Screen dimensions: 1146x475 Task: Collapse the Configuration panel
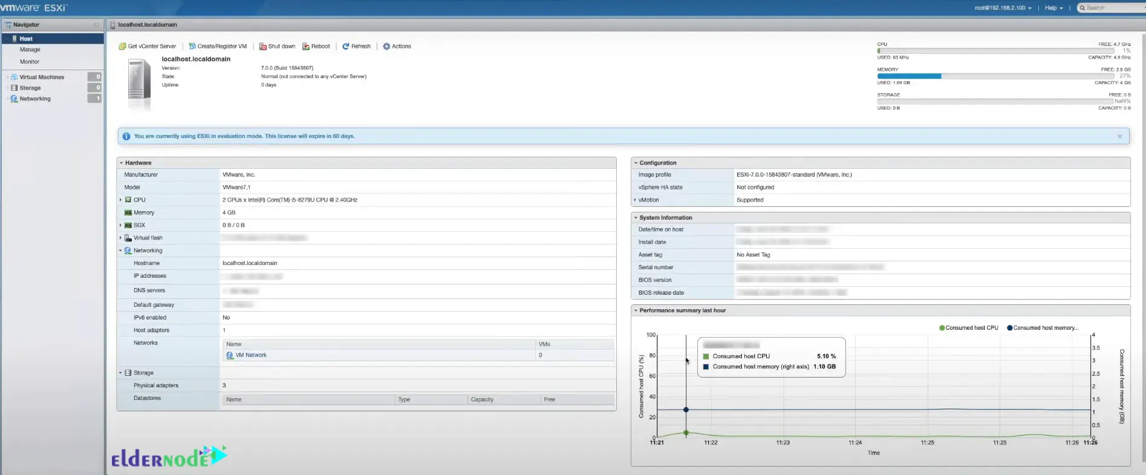tap(636, 163)
